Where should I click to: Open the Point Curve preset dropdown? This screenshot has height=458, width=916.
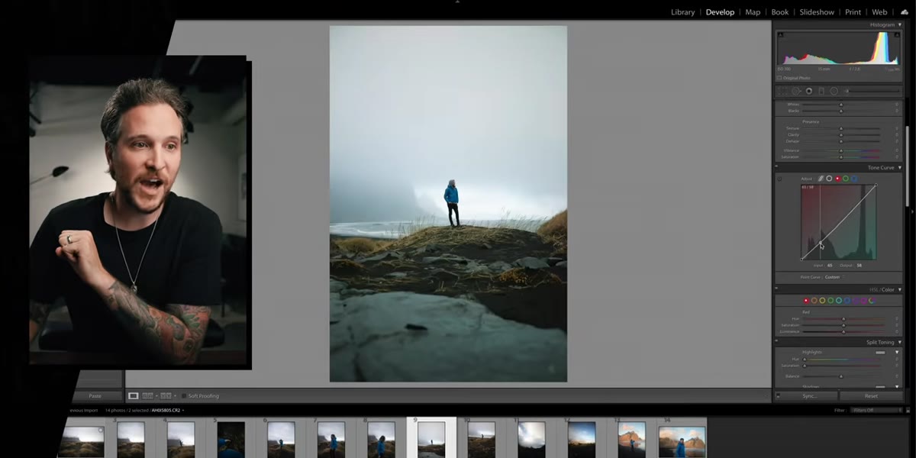pos(833,277)
